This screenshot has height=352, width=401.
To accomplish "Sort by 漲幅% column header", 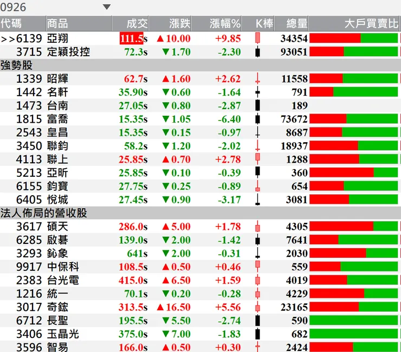I will 216,24.
